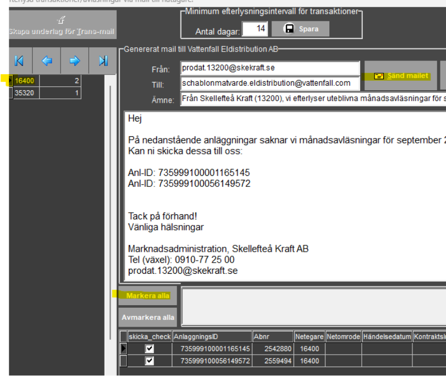Go to next record arrow
The image size is (446, 376).
pyautogui.click(x=75, y=61)
